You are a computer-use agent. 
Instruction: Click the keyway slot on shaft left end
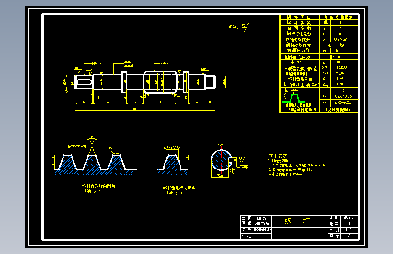click(x=84, y=82)
